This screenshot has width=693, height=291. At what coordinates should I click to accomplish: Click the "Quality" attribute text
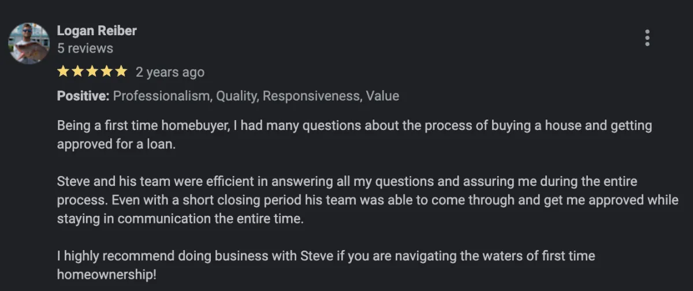(x=236, y=96)
